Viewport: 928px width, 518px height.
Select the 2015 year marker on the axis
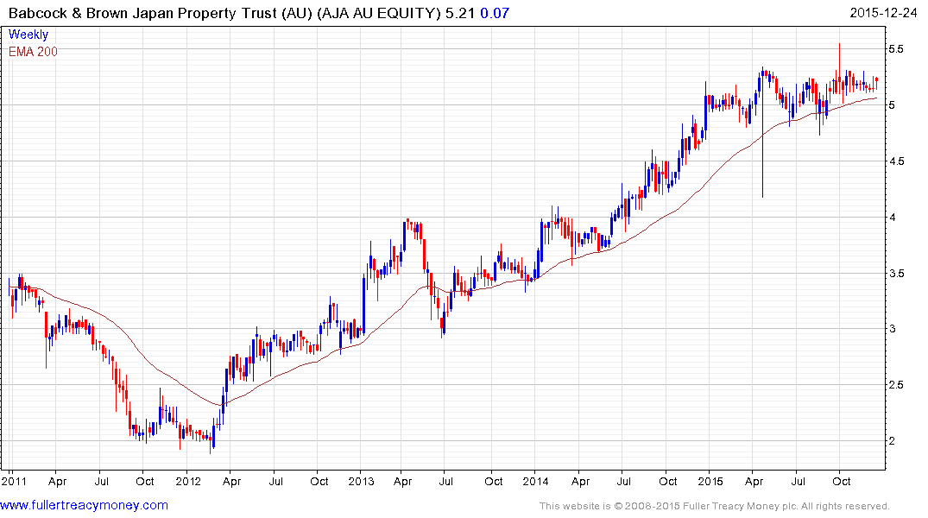coord(709,480)
